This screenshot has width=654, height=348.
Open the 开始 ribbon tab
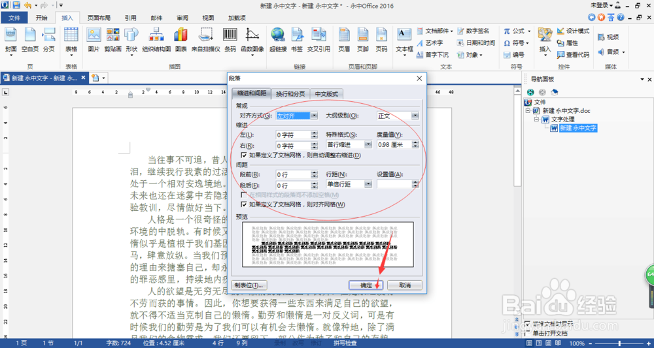point(41,18)
